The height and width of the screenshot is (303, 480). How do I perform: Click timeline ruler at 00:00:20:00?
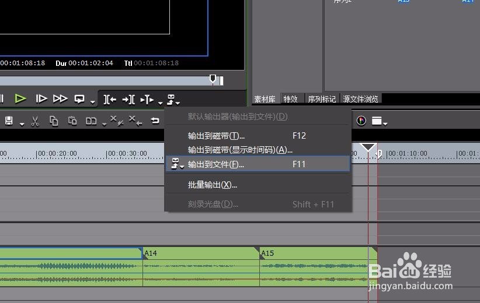57,154
